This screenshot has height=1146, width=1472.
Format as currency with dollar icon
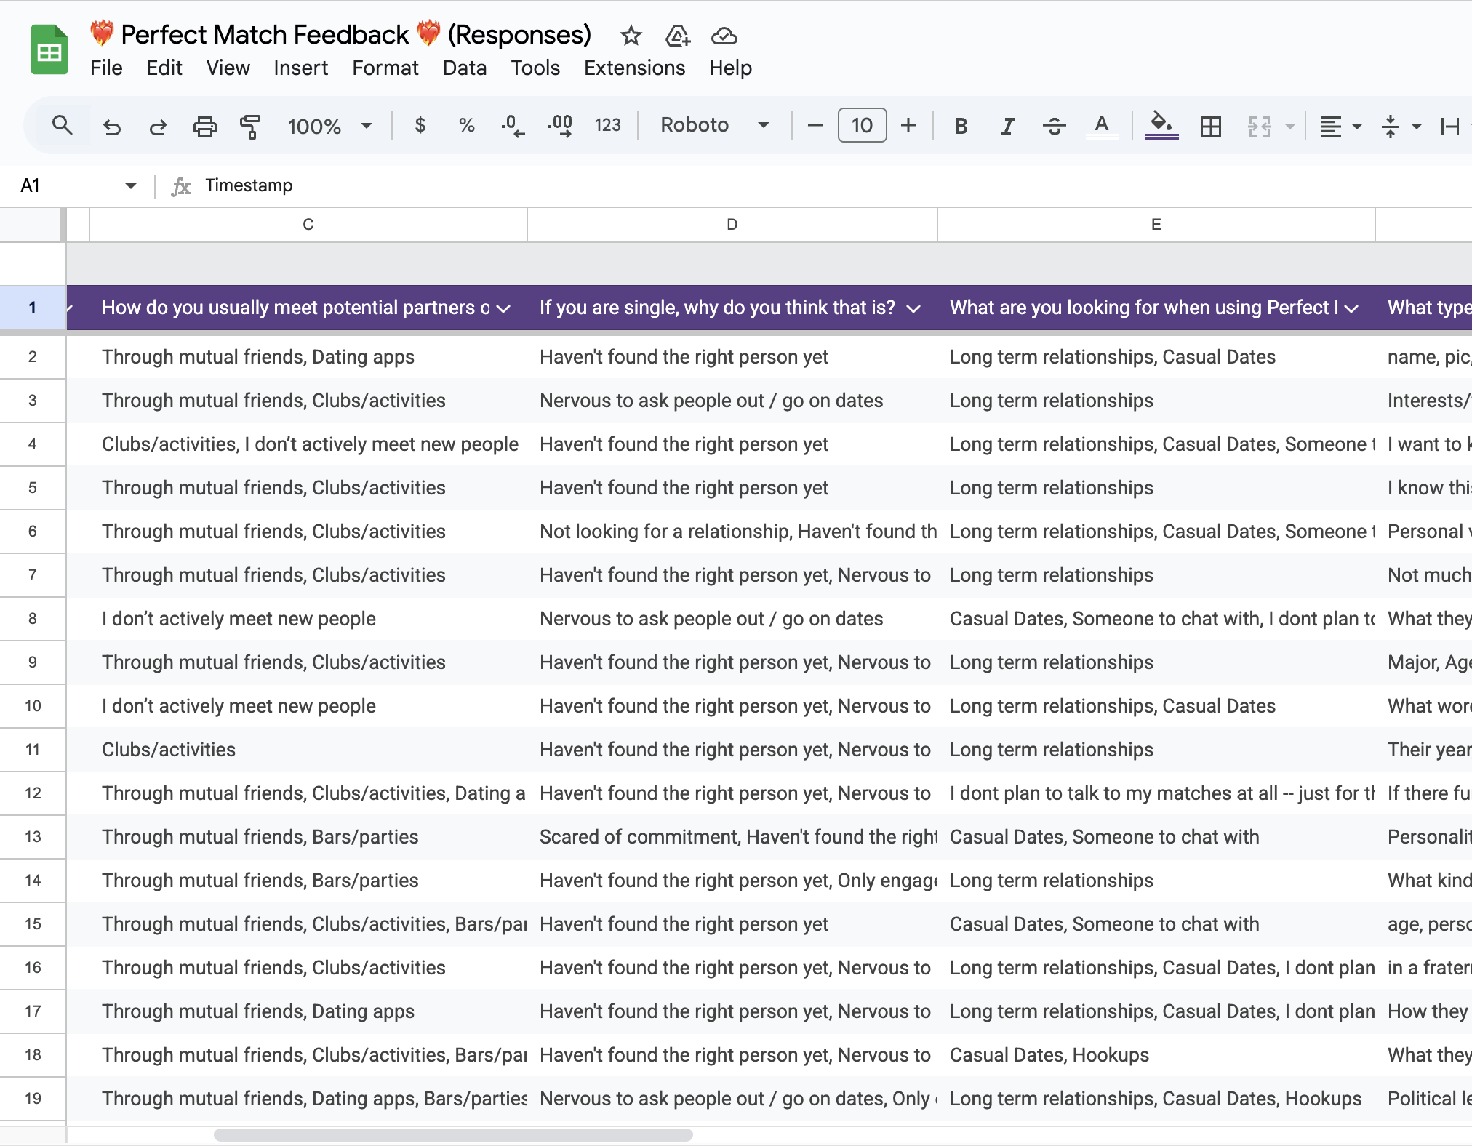point(420,126)
